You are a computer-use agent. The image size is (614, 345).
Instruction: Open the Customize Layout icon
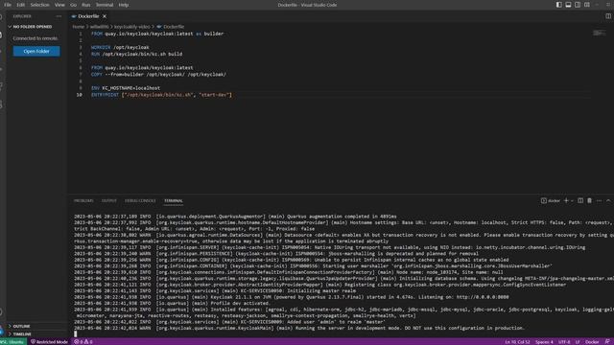(x=587, y=5)
